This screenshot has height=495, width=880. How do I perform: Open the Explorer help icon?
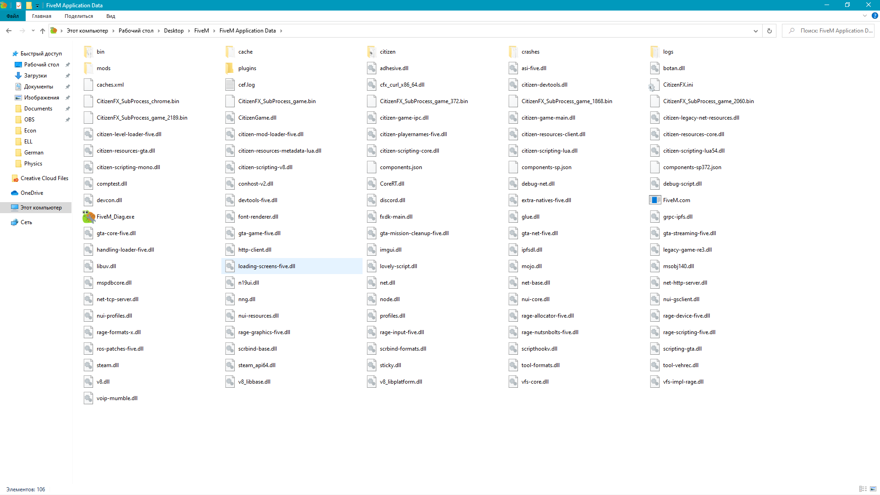(875, 16)
